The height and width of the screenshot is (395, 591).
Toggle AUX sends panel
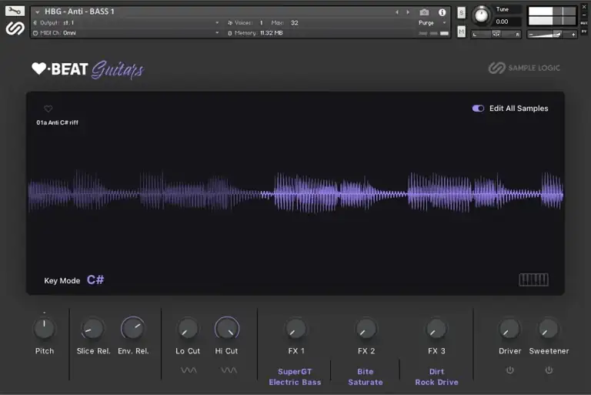(x=584, y=23)
